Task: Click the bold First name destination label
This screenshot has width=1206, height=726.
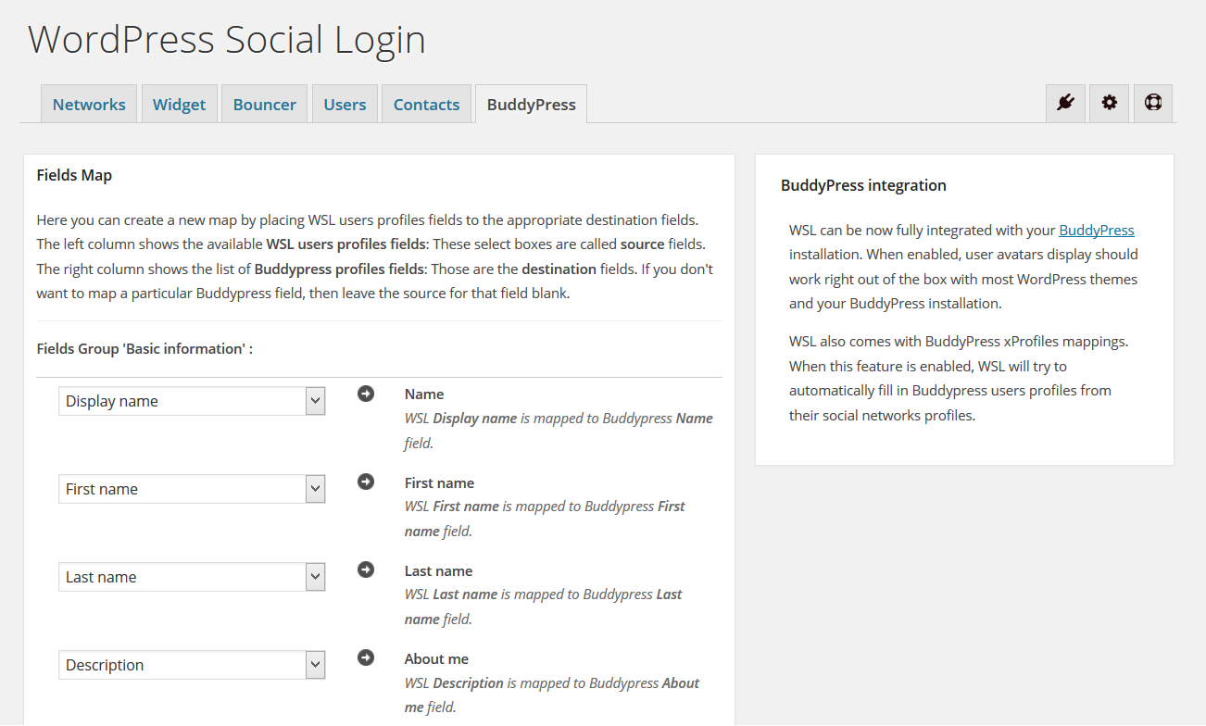Action: point(439,482)
